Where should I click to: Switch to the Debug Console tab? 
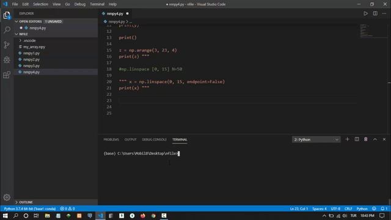[x=154, y=139]
